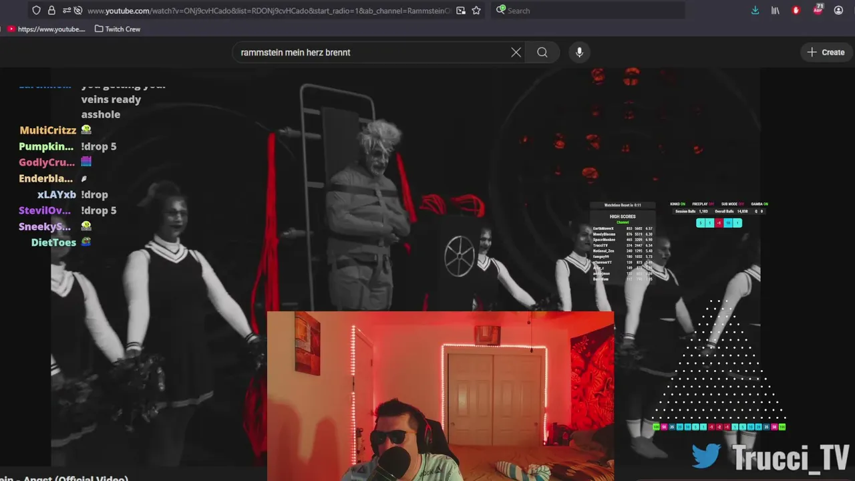The image size is (855, 481).
Task: Click chat username MultiCritzz
Action: pos(48,130)
